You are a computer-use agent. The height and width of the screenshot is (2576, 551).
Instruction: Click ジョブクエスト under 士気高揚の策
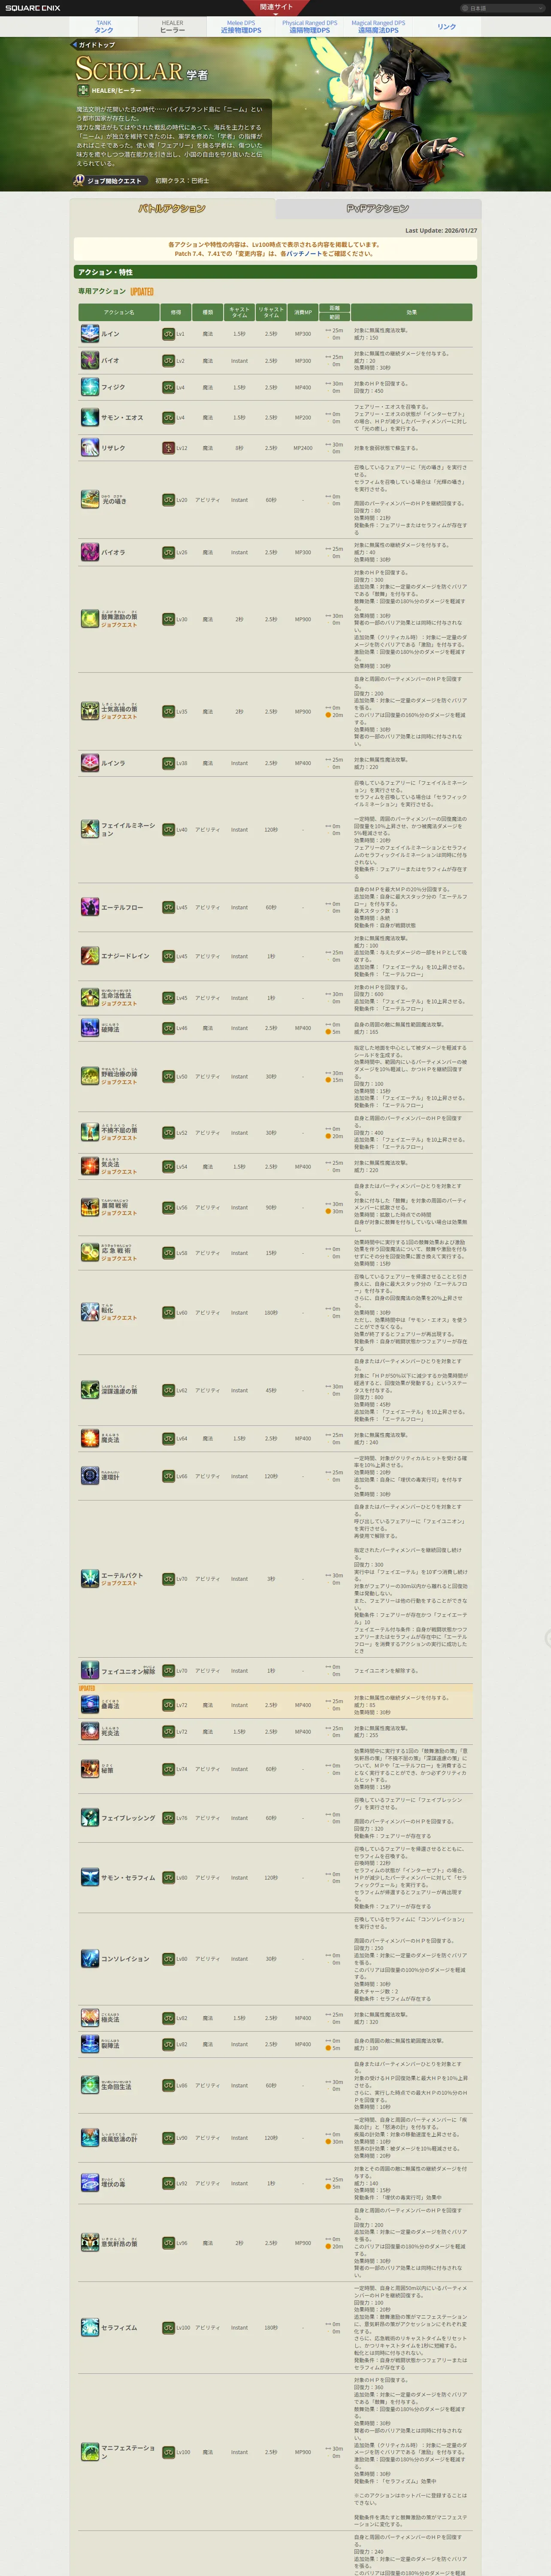point(119,717)
